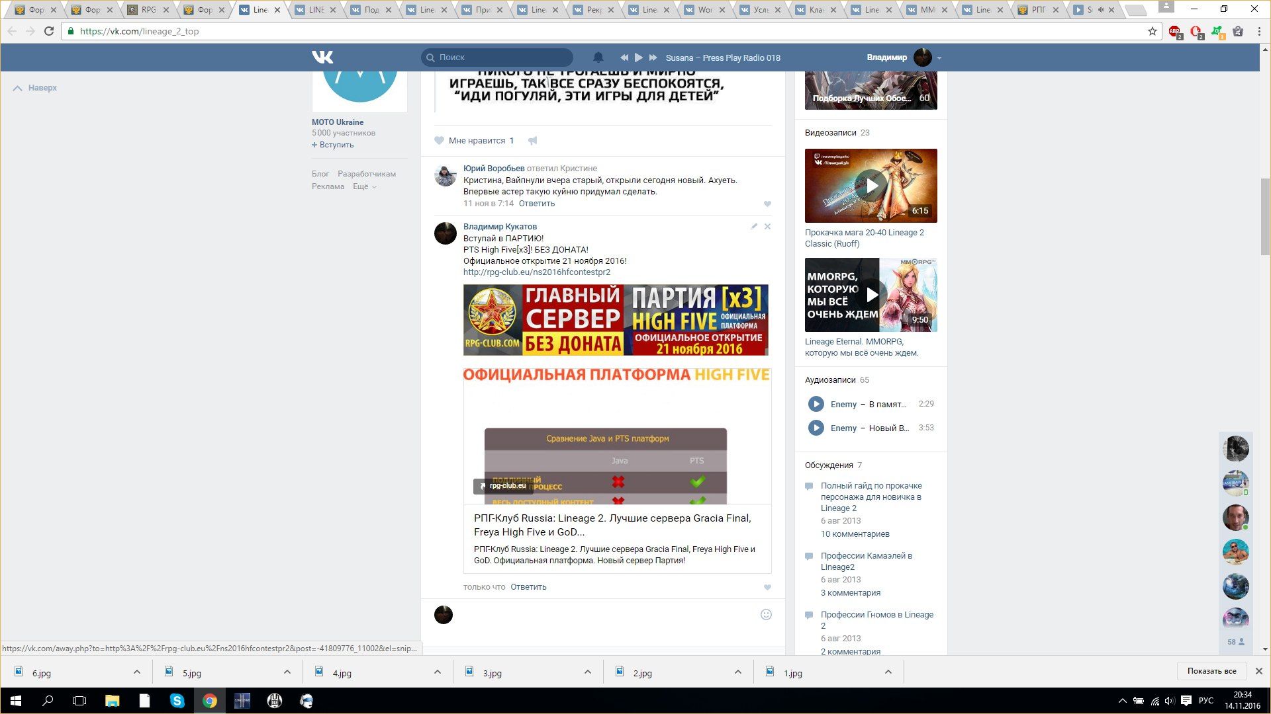Image resolution: width=1271 pixels, height=714 pixels.
Task: Open emoji picker in comment field
Action: click(x=766, y=615)
